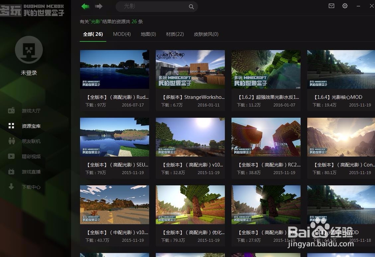Click the 游戏大厅 gamepad icon

click(11, 111)
